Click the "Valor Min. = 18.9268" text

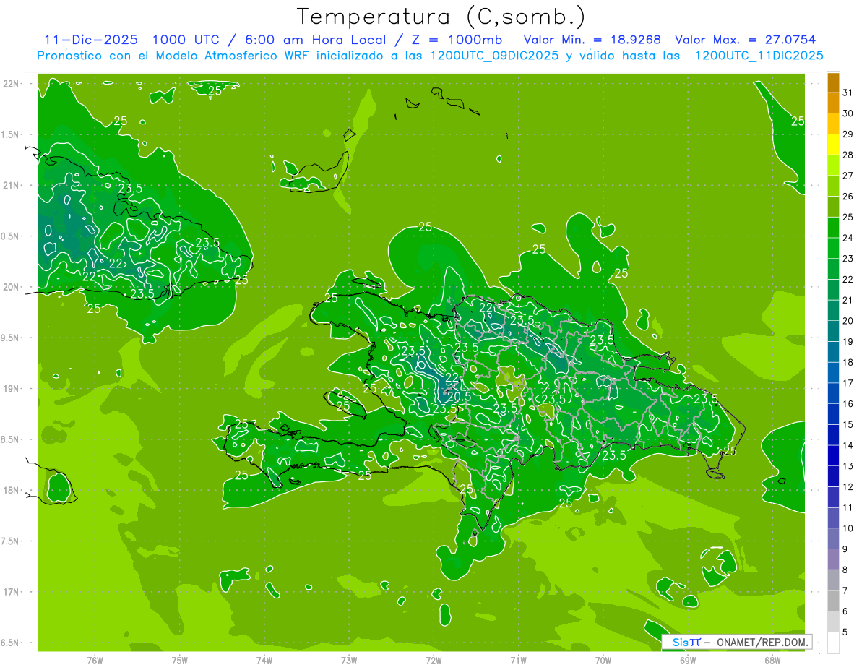point(592,39)
